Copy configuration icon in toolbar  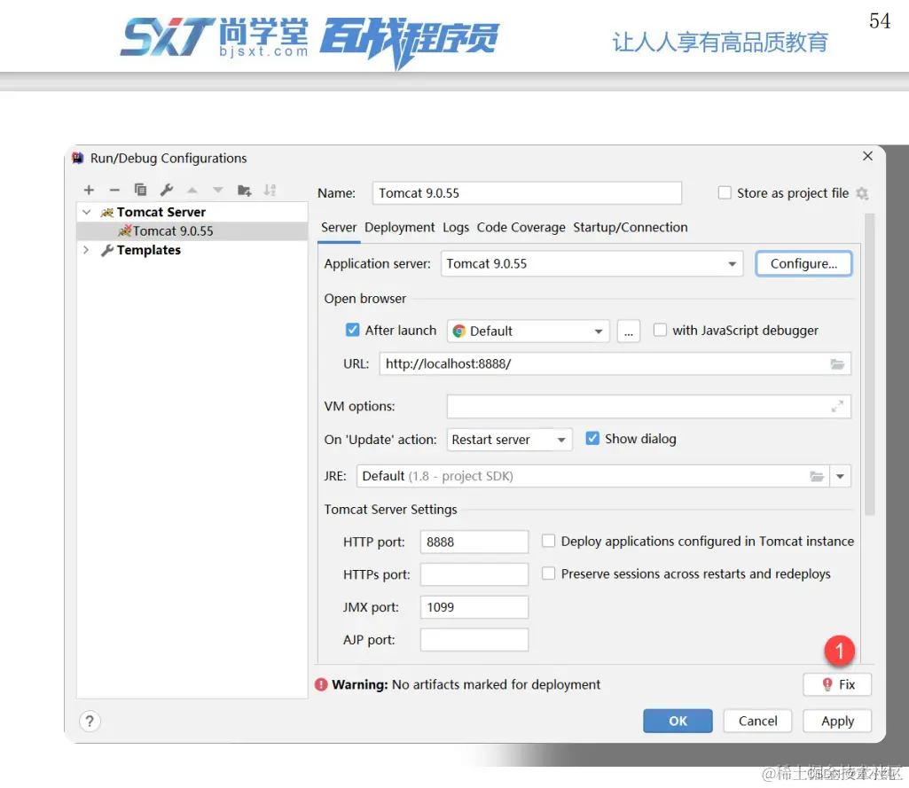[x=140, y=190]
